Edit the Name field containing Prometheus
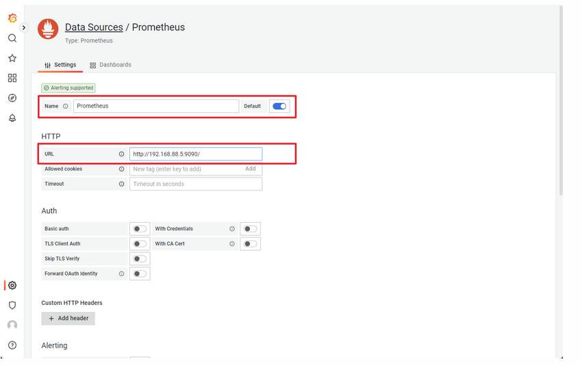This screenshot has width=582, height=366. [156, 106]
